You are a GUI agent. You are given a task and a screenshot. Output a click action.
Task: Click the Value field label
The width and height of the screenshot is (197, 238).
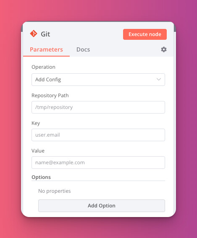[x=38, y=151]
